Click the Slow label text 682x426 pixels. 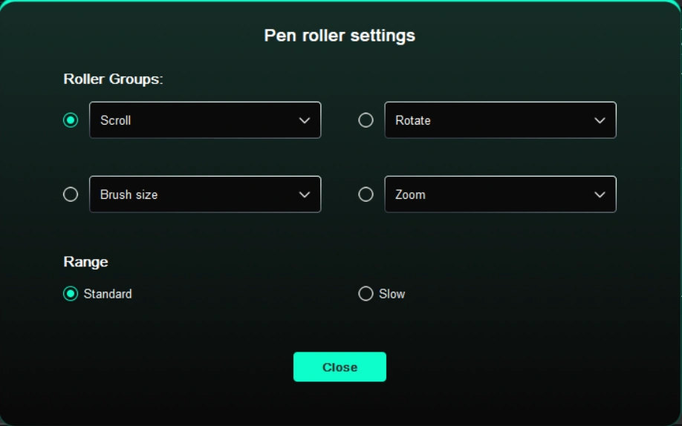[x=392, y=294]
